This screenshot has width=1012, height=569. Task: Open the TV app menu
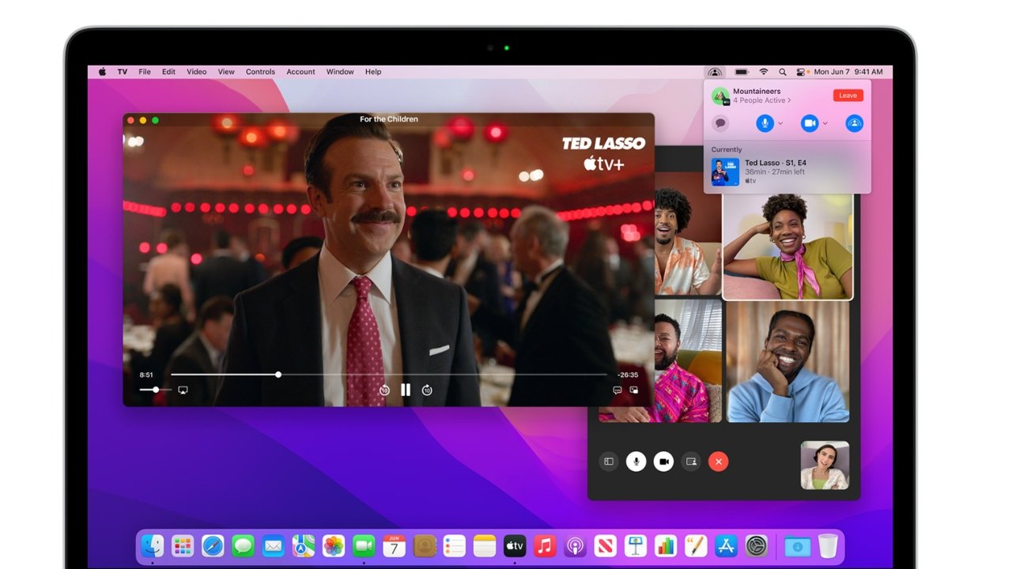tap(123, 72)
